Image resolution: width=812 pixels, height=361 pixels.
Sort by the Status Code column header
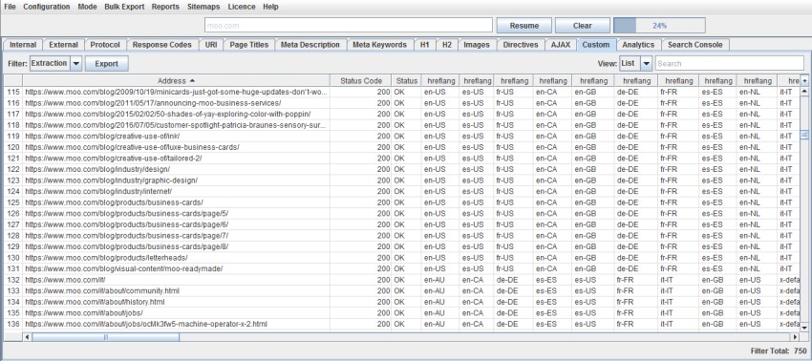click(361, 81)
